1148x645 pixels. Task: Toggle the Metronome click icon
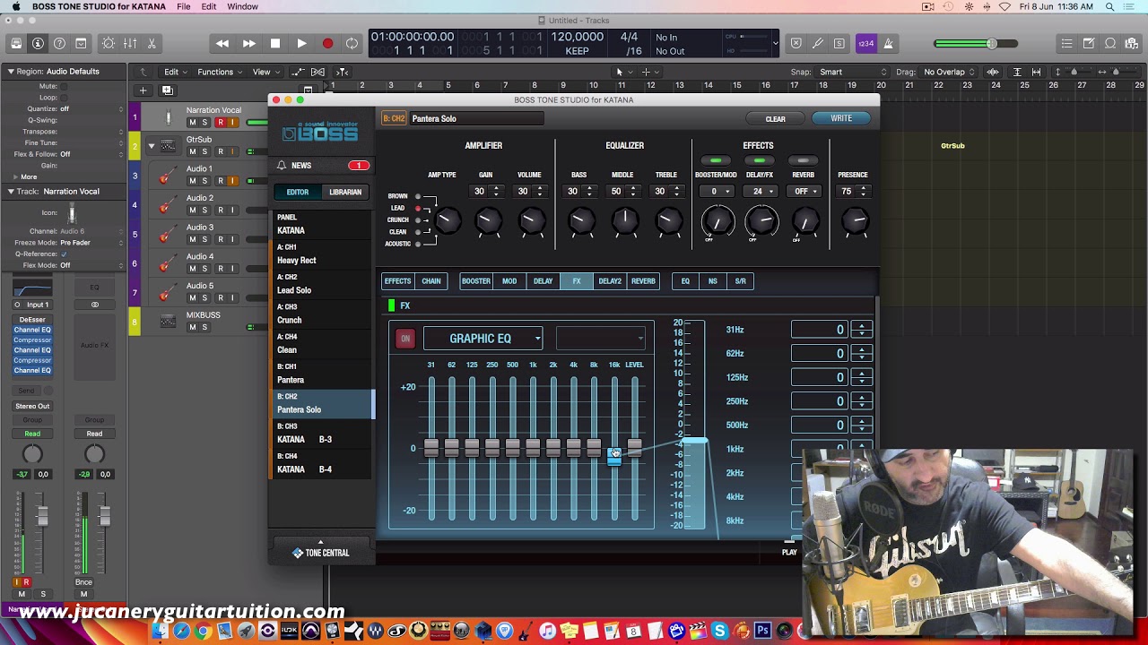point(888,43)
